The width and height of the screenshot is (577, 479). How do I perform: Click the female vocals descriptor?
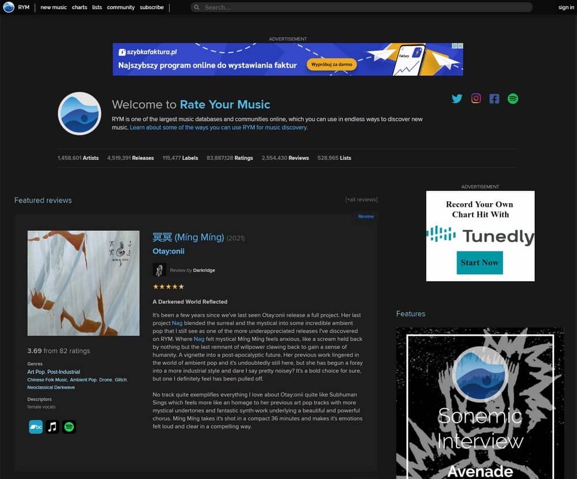[41, 407]
